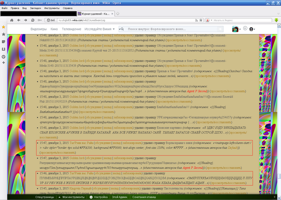Select the blacked-out first tab
Image resolution: width=281 pixels, height=200 pixels.
click(x=39, y=14)
